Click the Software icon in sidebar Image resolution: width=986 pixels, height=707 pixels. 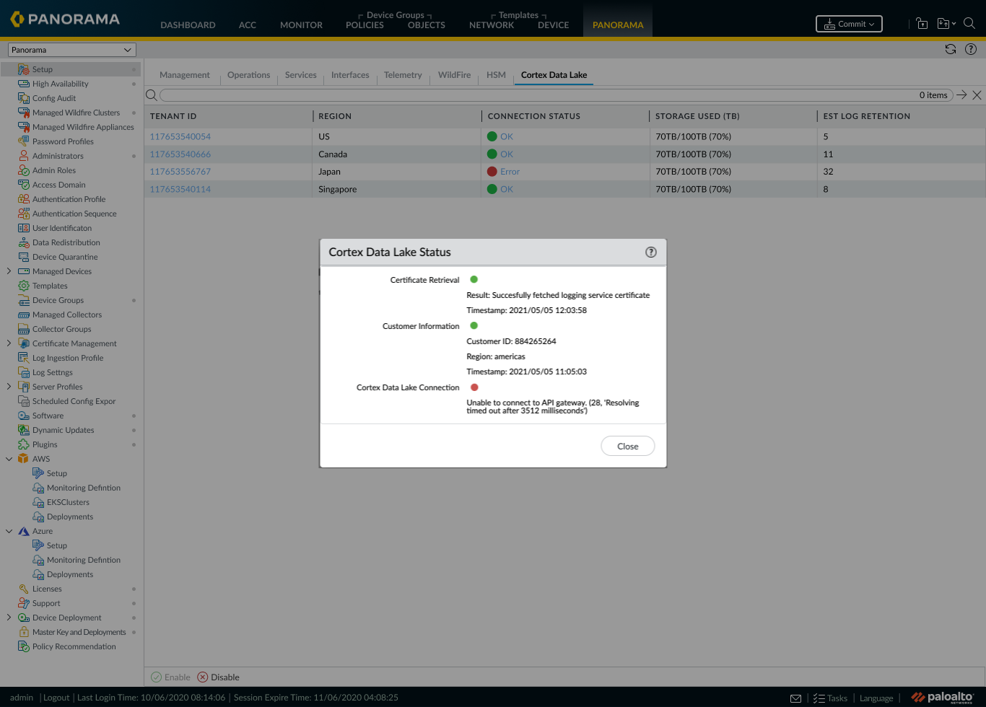(24, 416)
